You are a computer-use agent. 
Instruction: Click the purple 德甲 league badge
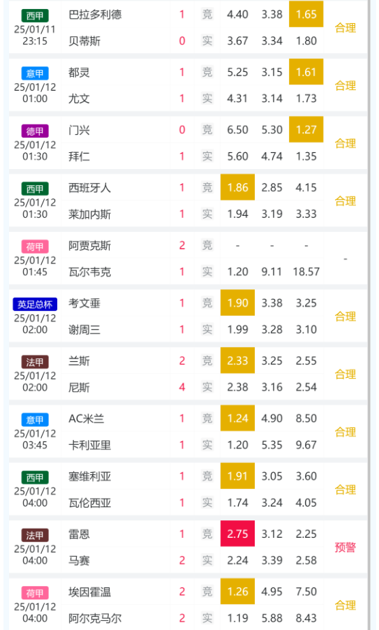[35, 131]
